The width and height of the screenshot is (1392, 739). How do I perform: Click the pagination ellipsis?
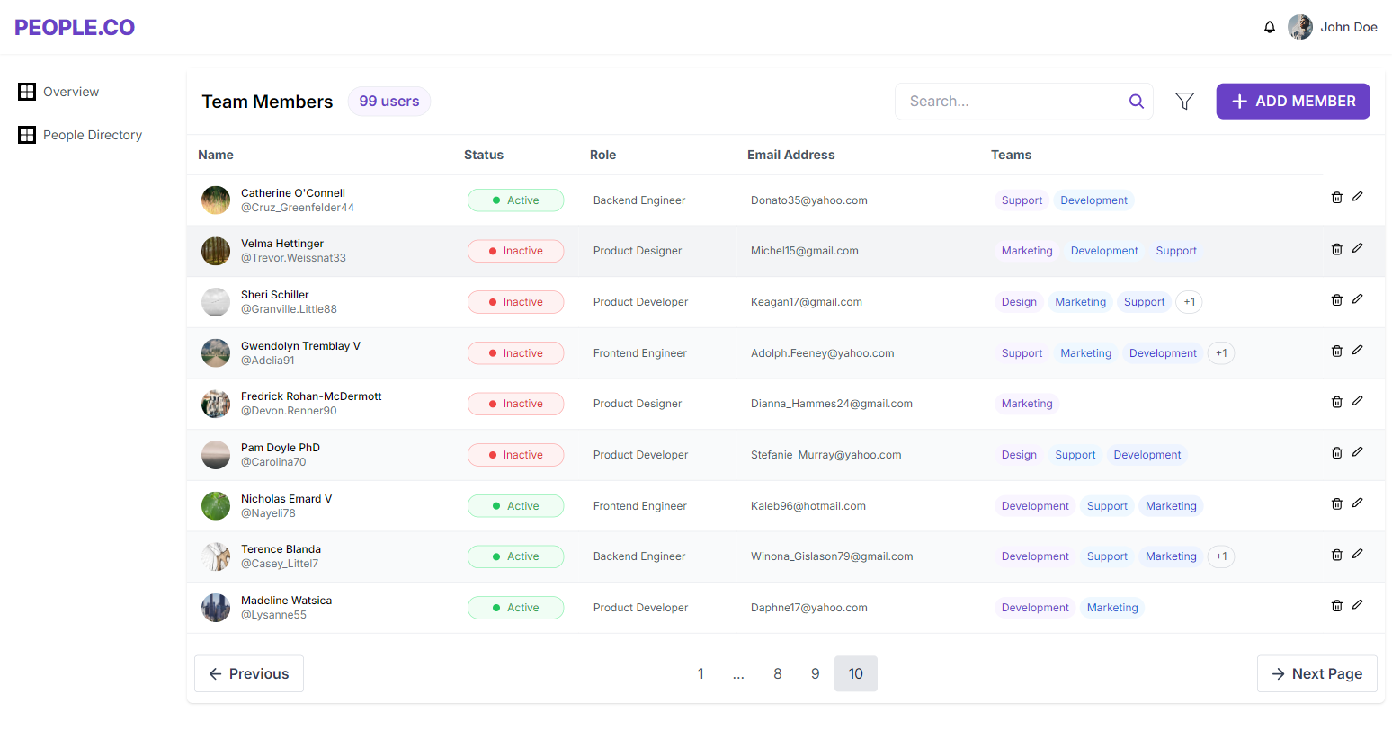point(738,673)
